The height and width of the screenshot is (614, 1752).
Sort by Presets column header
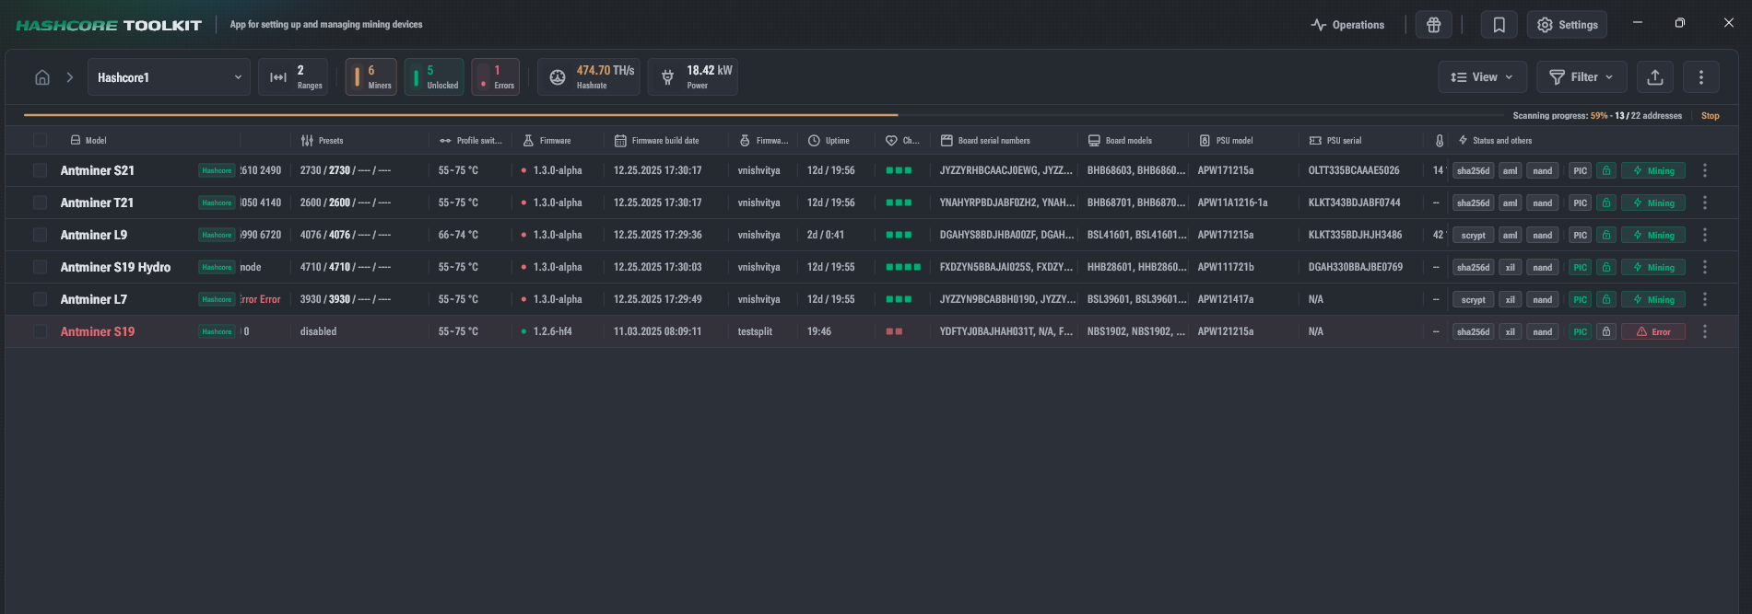click(322, 141)
